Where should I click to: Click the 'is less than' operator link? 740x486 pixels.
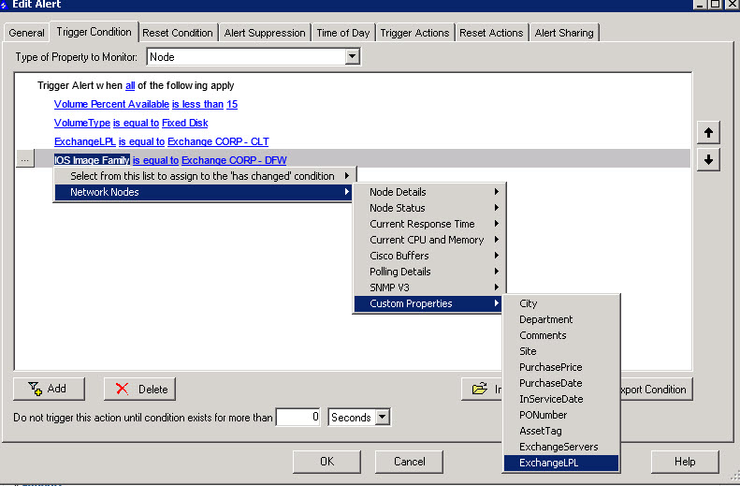(x=197, y=104)
